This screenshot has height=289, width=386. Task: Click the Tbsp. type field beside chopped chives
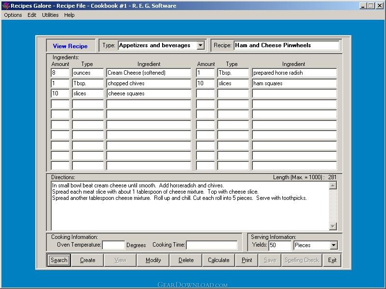(88, 83)
